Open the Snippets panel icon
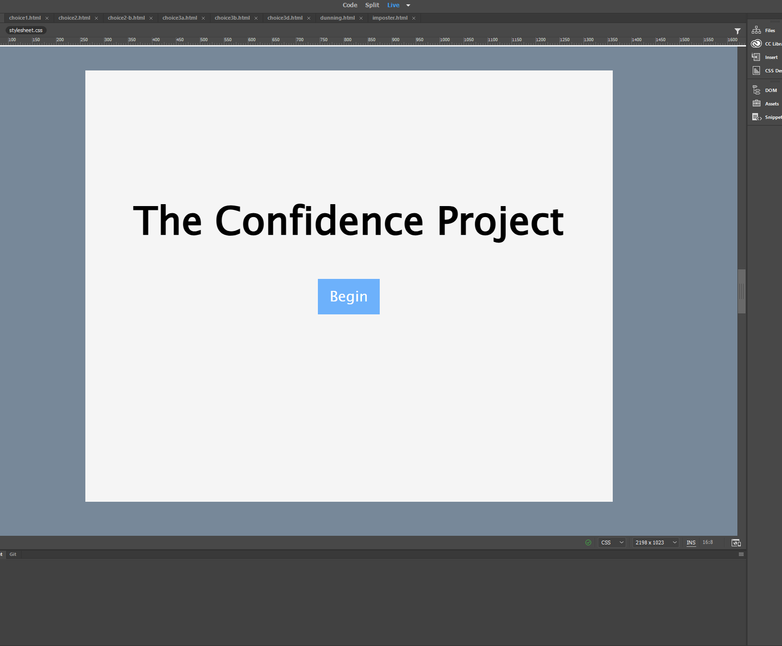 coord(757,117)
